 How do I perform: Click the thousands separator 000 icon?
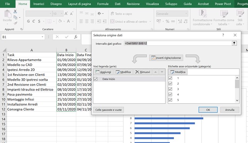pyautogui.click(x=173, y=21)
